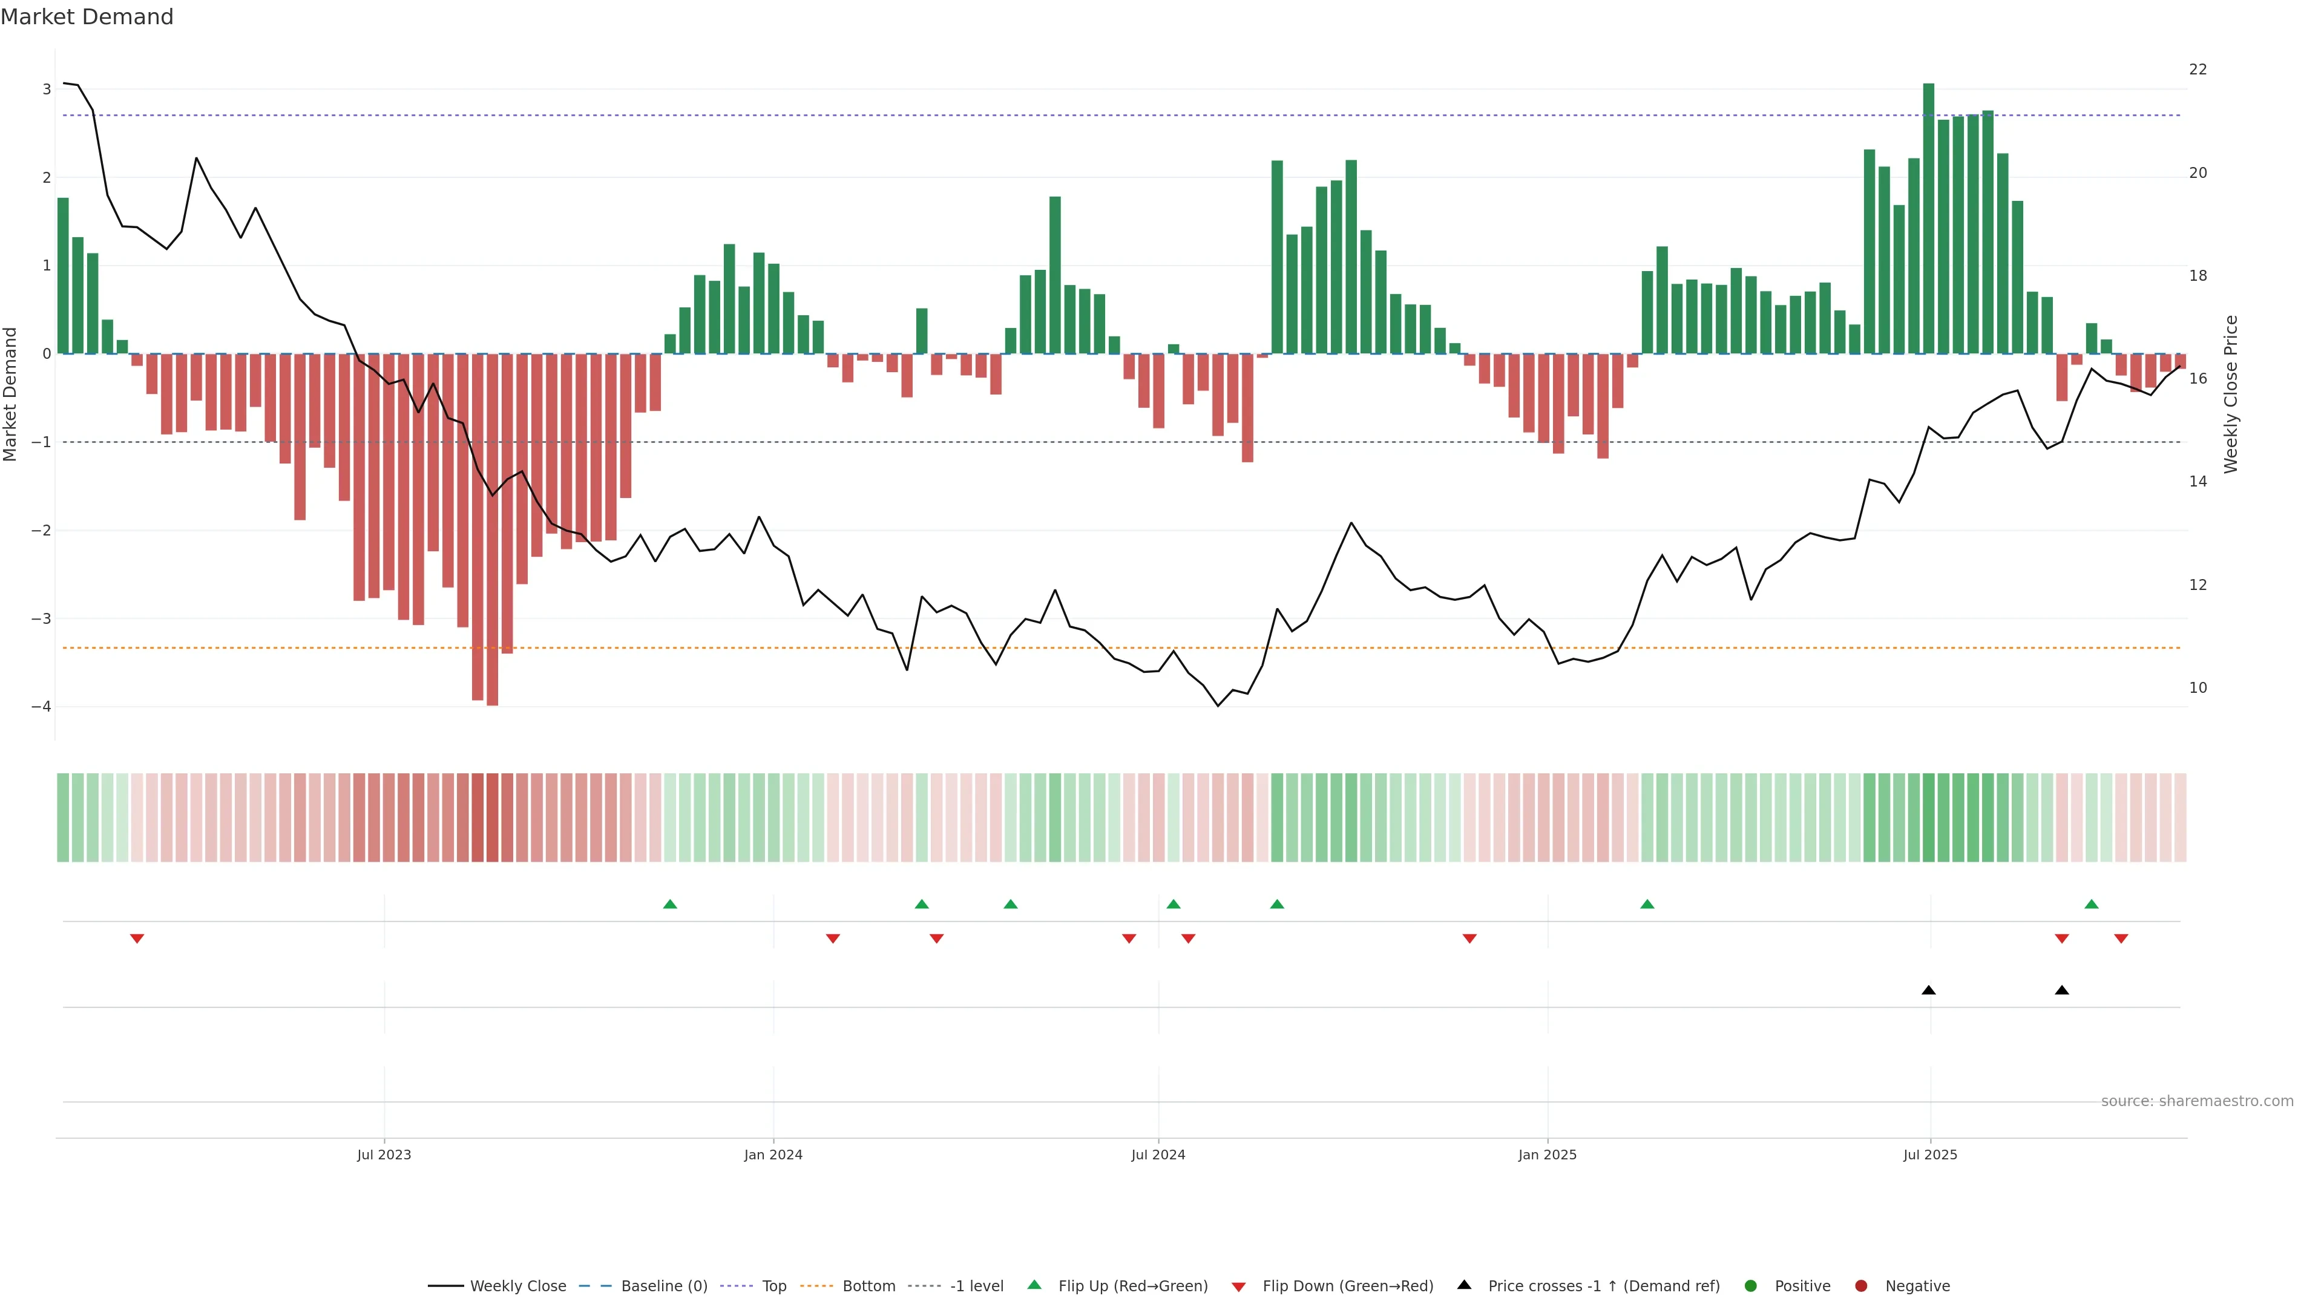Click the Jan 2025 x-axis label
The width and height of the screenshot is (2324, 1307).
click(1548, 1155)
